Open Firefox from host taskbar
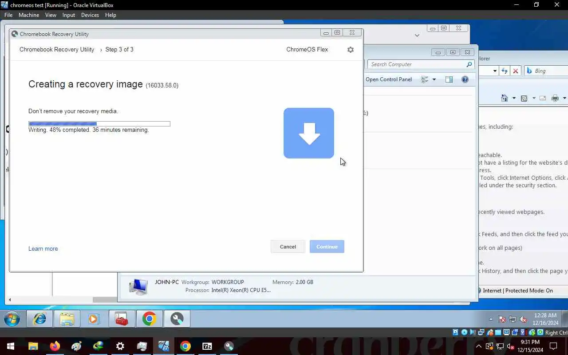The height and width of the screenshot is (355, 568). click(x=55, y=346)
